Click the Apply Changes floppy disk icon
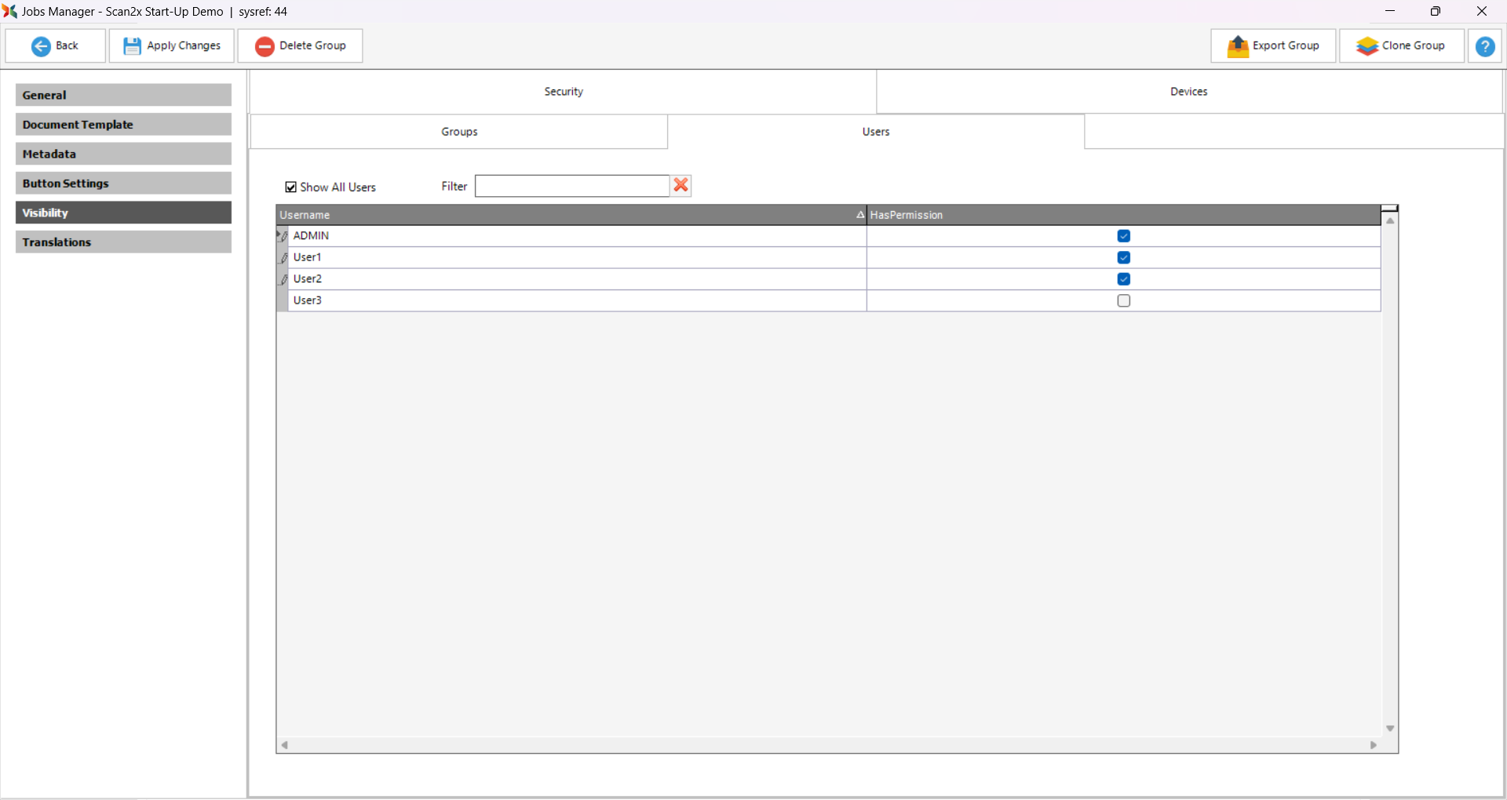 click(132, 46)
